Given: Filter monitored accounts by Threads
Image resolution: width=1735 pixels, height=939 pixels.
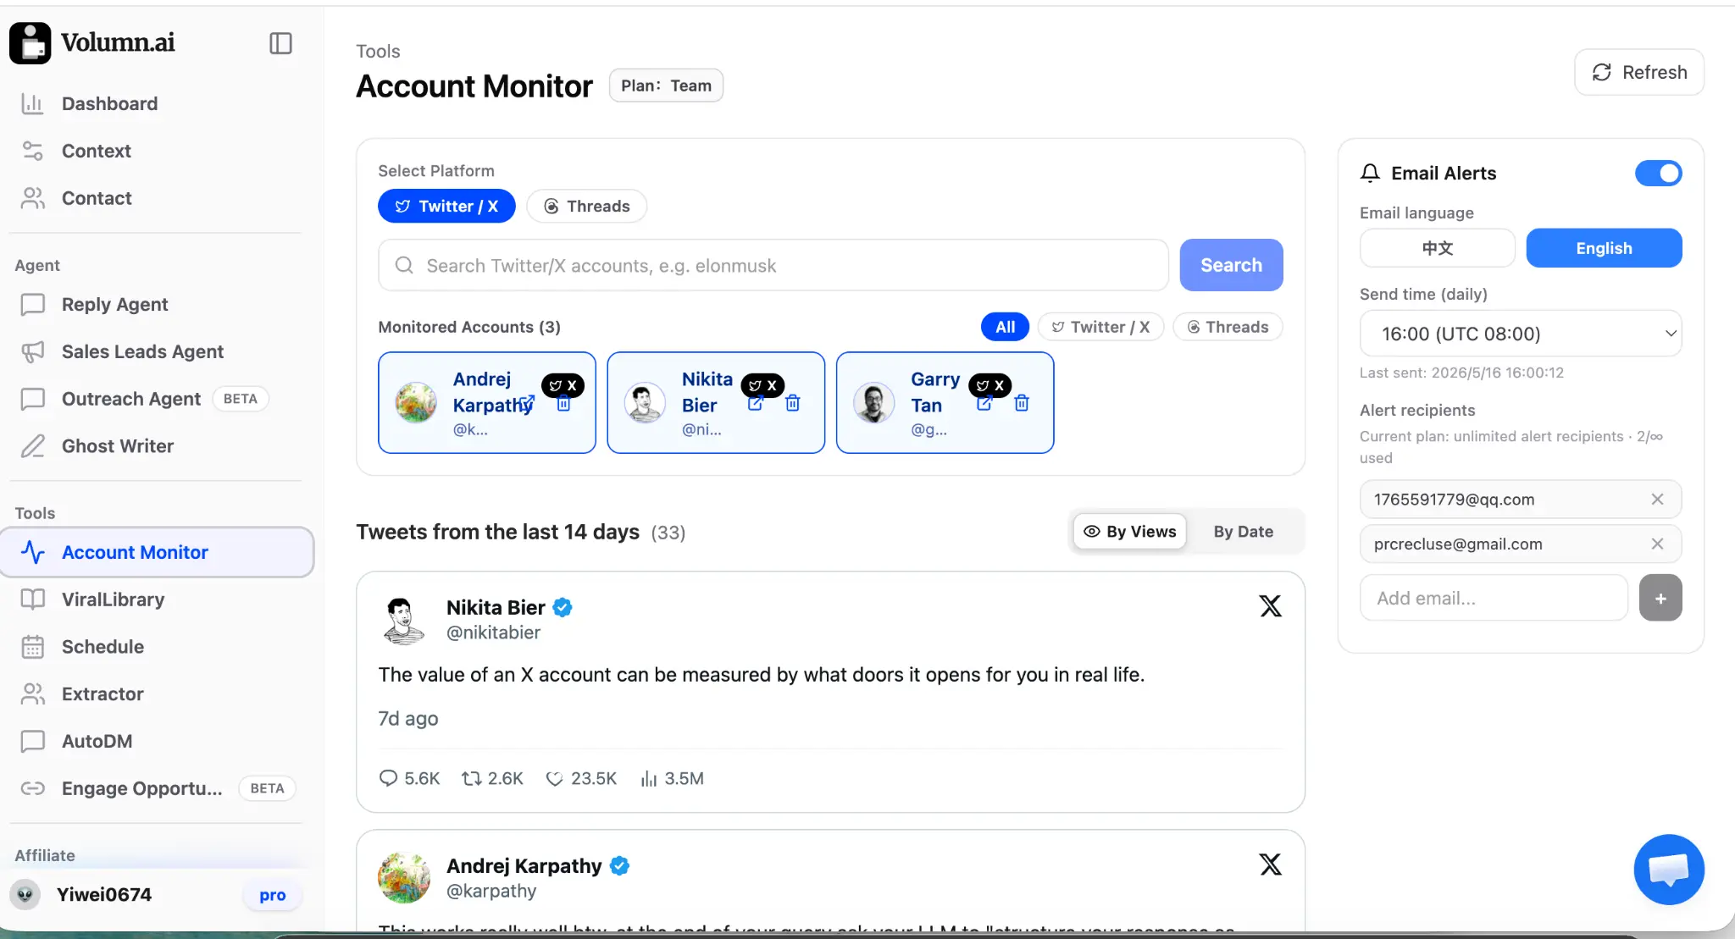Looking at the screenshot, I should (x=1228, y=327).
